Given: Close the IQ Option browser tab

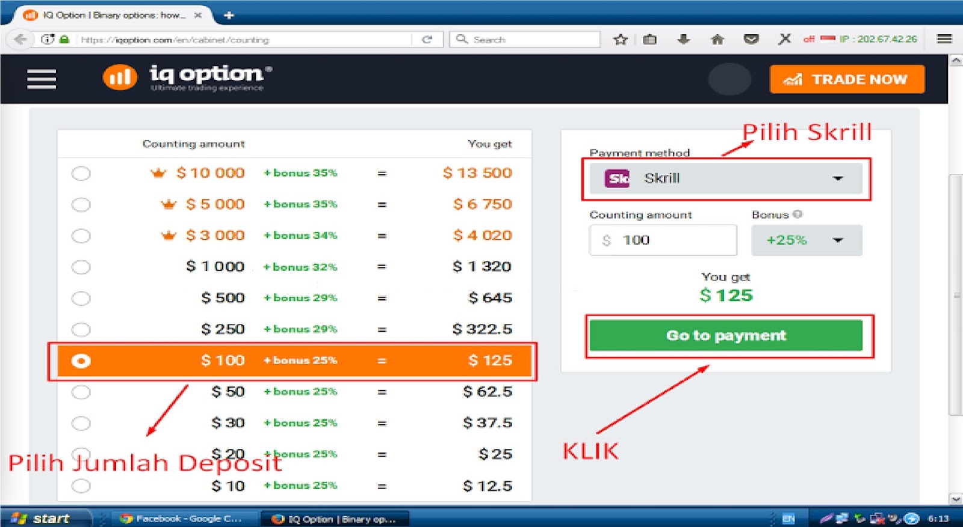Looking at the screenshot, I should [x=198, y=15].
